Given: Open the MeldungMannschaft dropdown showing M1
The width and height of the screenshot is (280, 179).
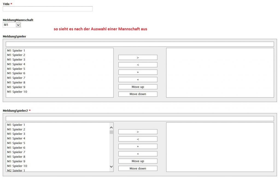Looking at the screenshot, I should [x=12, y=25].
